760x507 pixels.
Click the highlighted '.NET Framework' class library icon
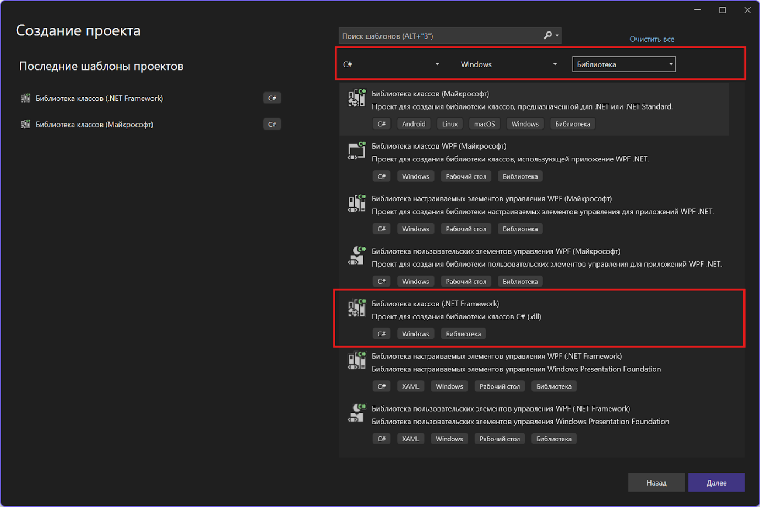click(356, 308)
